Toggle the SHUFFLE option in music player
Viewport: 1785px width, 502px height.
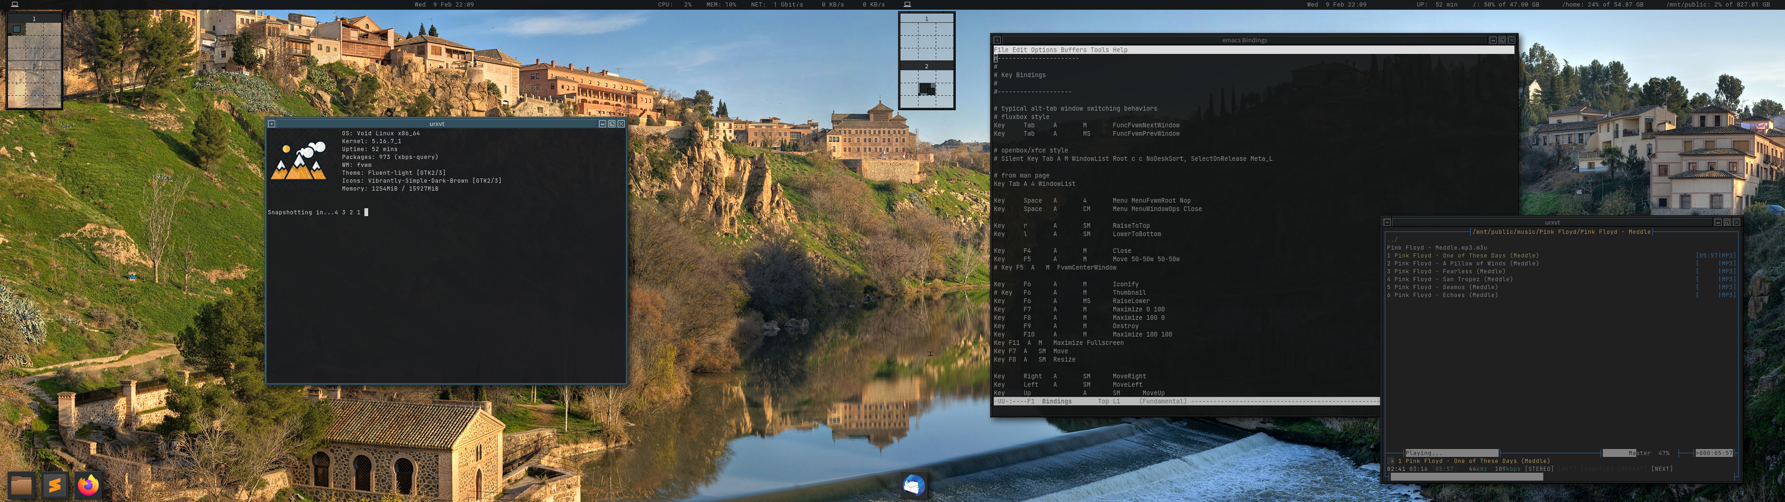pyautogui.click(x=1597, y=469)
